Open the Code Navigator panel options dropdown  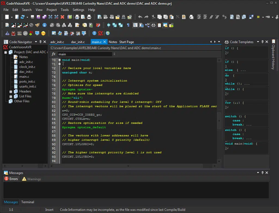[36, 42]
